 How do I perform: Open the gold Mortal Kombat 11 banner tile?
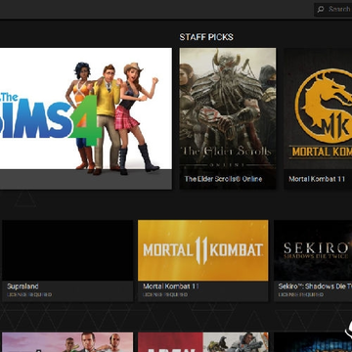(203, 250)
